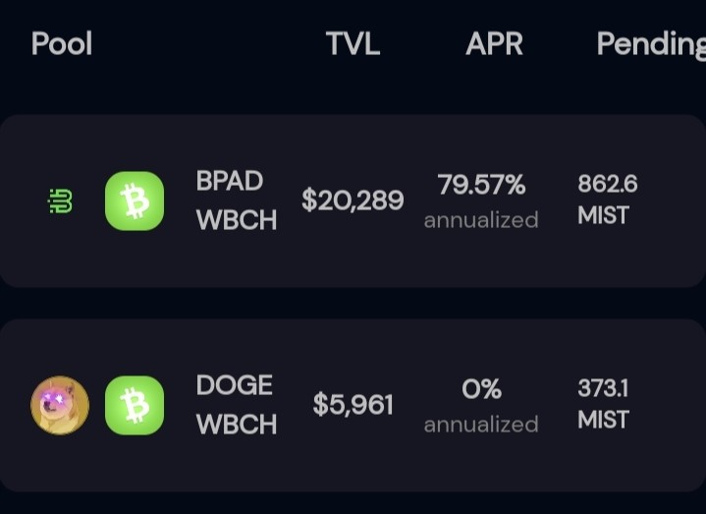This screenshot has width=706, height=514.
Task: Click the $5,961 TVL value
Action: pyautogui.click(x=353, y=405)
